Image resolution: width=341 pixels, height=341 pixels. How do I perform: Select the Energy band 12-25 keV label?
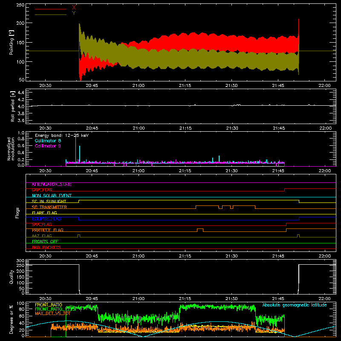(62, 136)
